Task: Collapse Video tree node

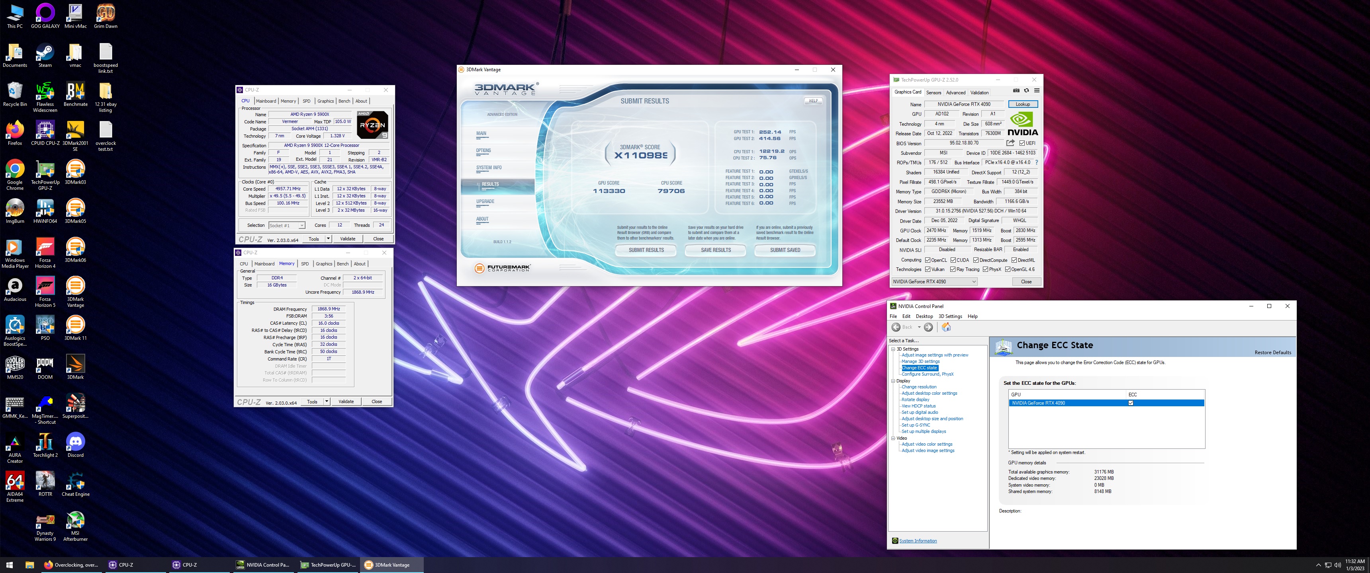Action: click(893, 439)
